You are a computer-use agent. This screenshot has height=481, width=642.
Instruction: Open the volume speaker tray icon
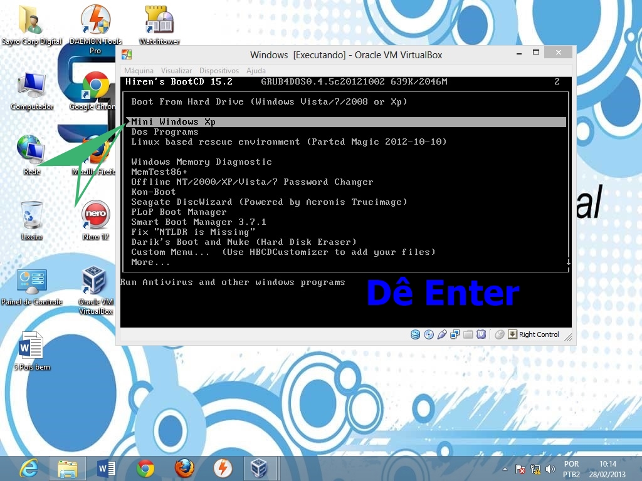[550, 469]
